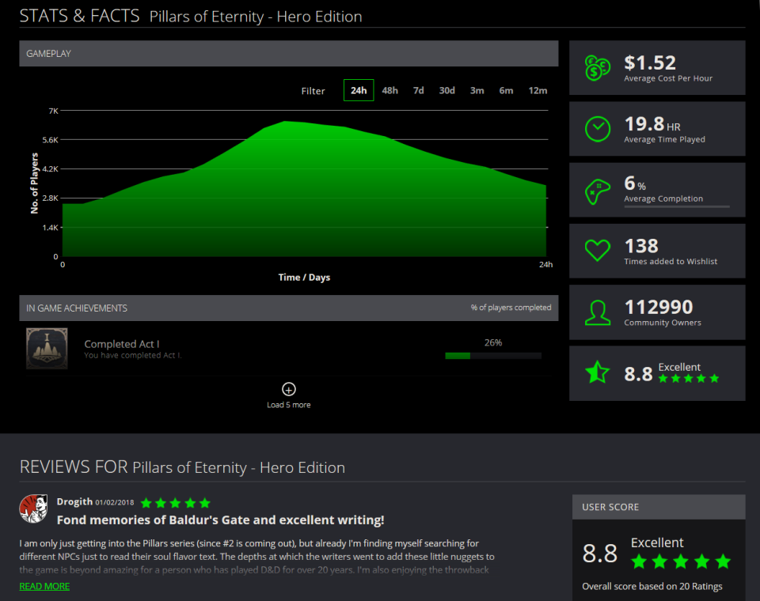Select the 48h gameplay filter
The height and width of the screenshot is (601, 760).
pos(389,90)
